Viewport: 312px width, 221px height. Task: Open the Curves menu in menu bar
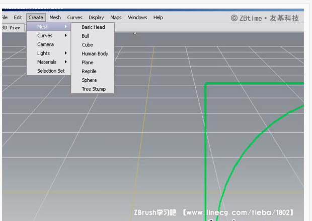pyautogui.click(x=74, y=18)
